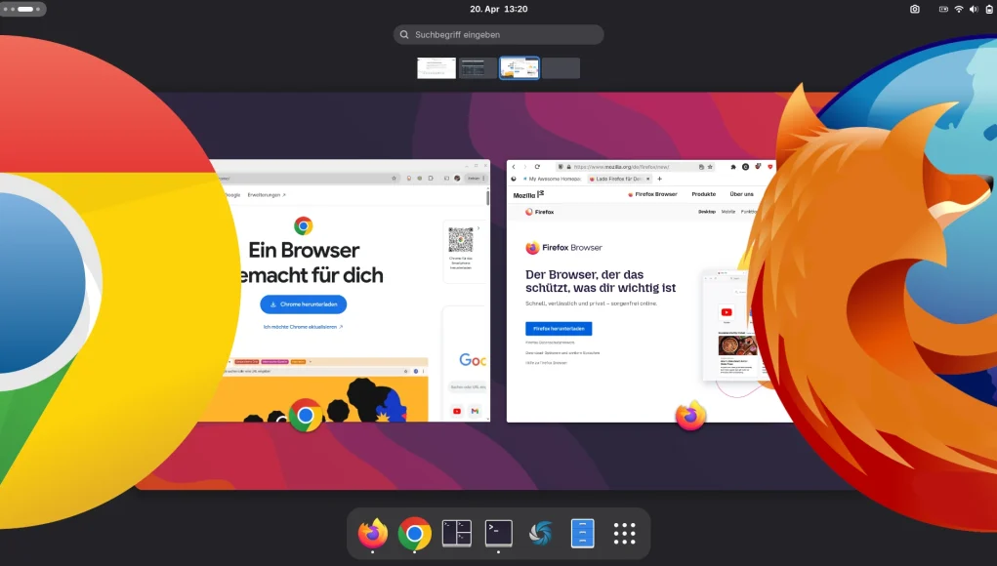997x566 pixels.
Task: Select the 'My Awesome Homepage' Firefox tab
Action: 554,180
